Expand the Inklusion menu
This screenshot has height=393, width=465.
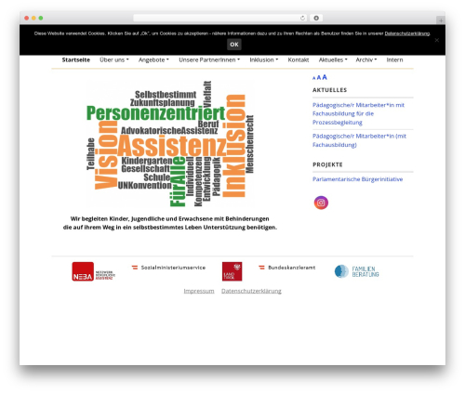(x=264, y=59)
